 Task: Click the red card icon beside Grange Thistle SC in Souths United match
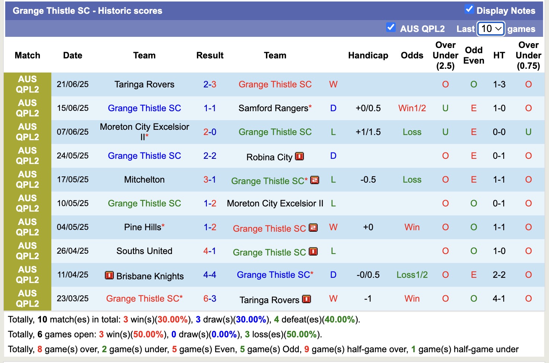pos(314,252)
